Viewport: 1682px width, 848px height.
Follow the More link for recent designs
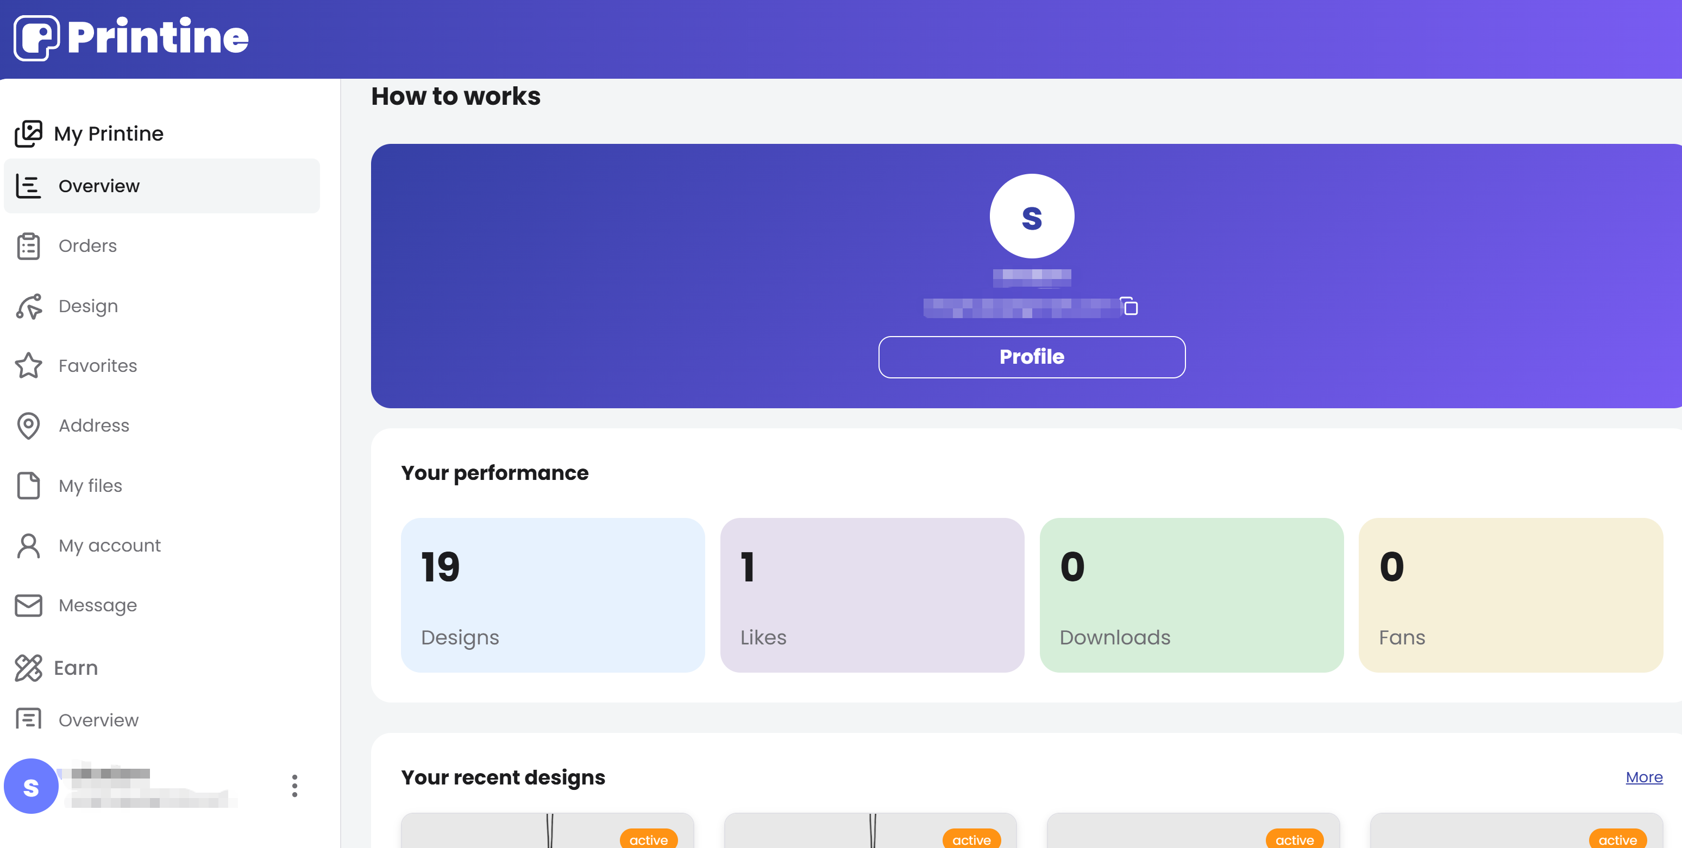(x=1643, y=777)
